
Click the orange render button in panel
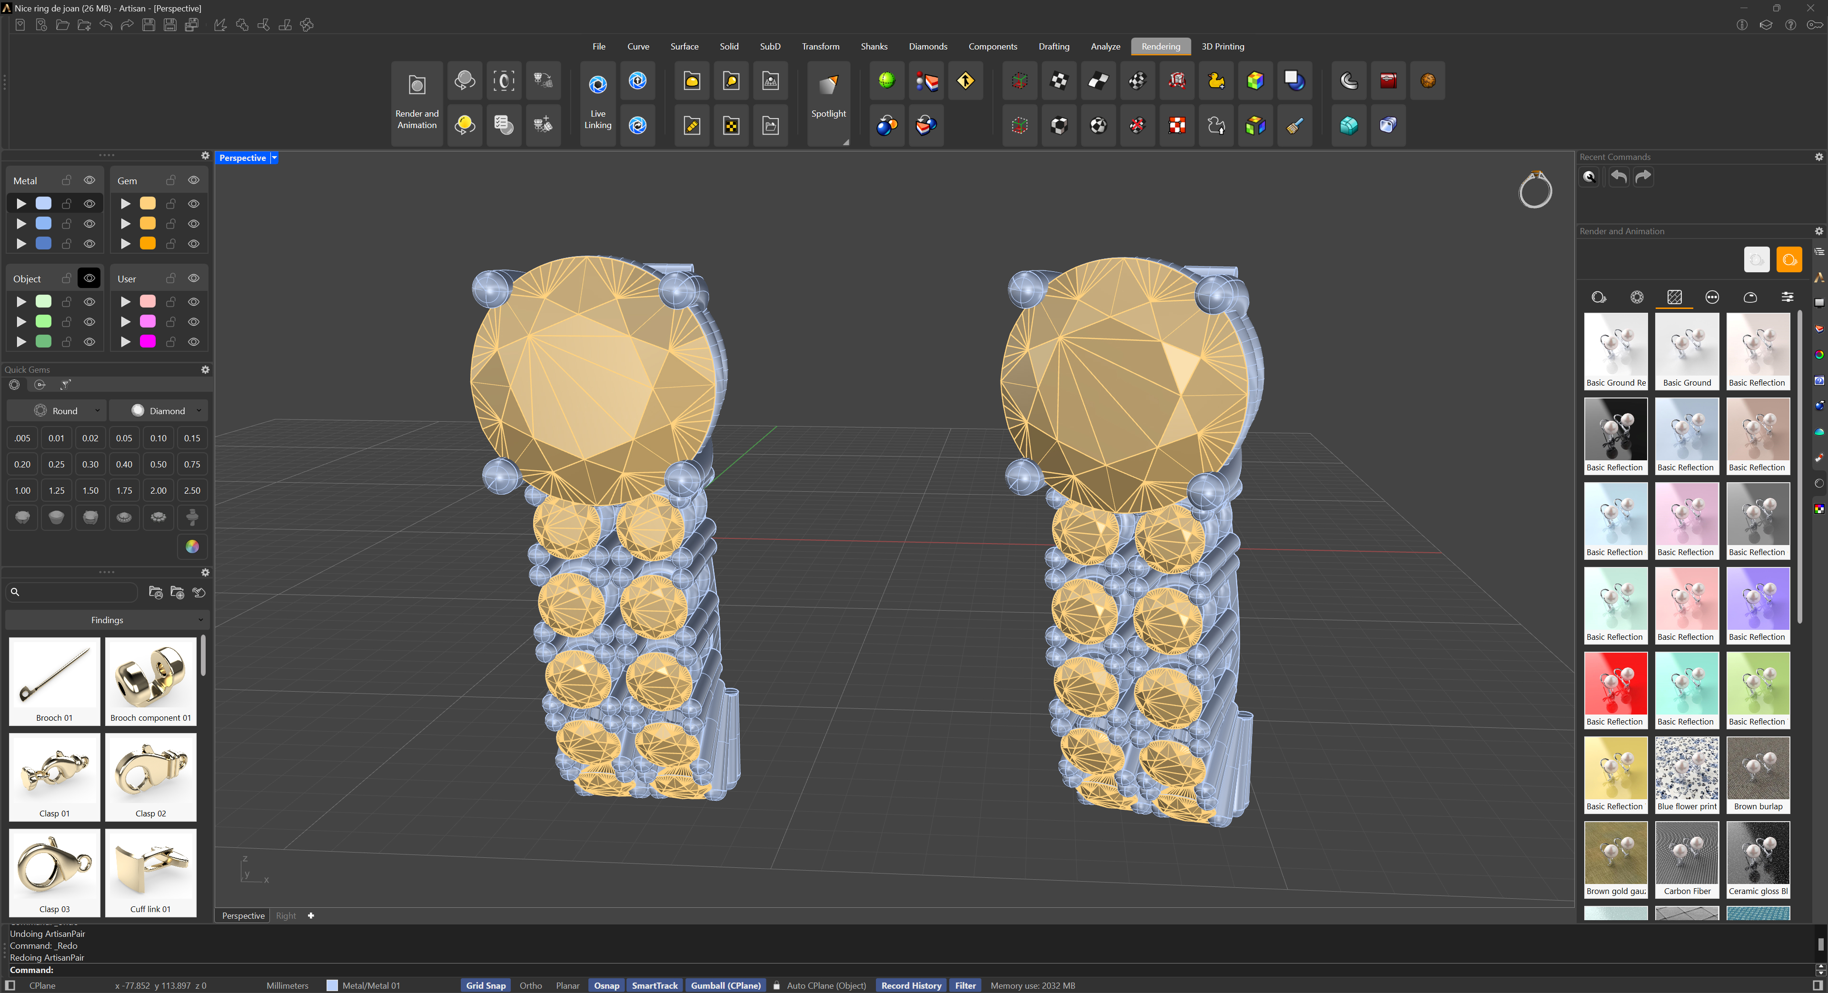pos(1788,260)
